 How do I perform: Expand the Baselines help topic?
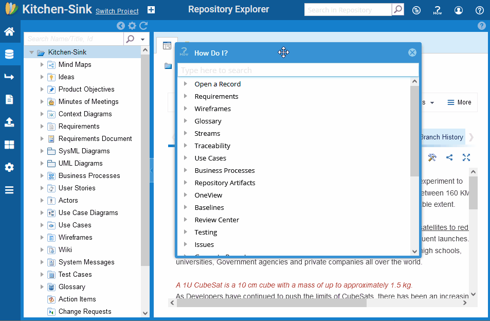[x=186, y=207]
